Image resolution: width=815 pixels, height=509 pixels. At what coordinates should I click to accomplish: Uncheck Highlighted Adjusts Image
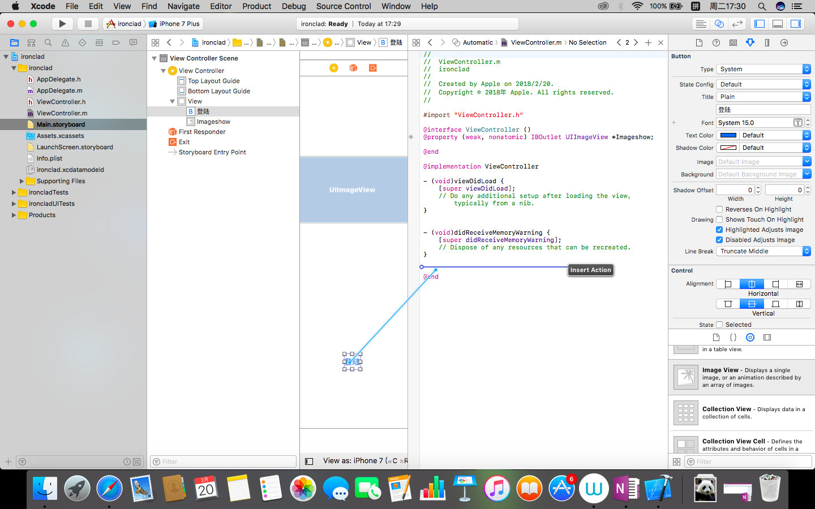coord(719,230)
